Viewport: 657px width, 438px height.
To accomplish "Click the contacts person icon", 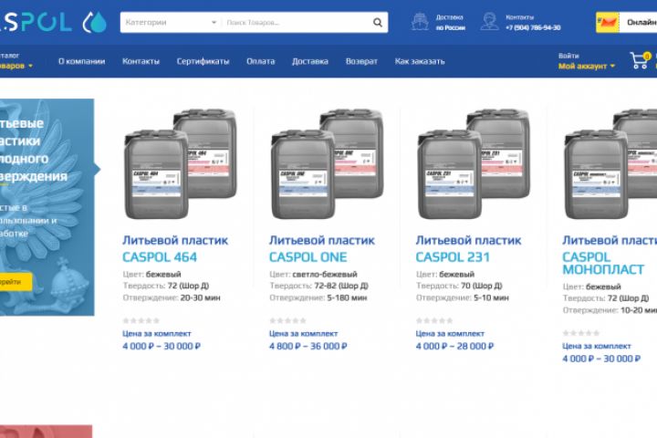I will click(489, 22).
